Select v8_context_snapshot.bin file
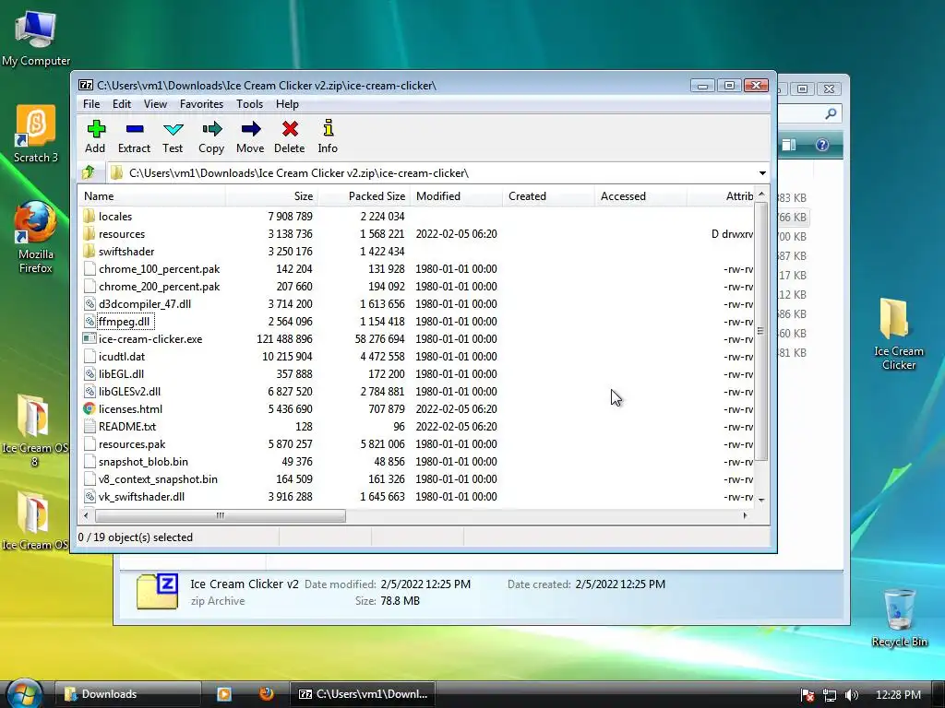The width and height of the screenshot is (945, 708). 150,479
